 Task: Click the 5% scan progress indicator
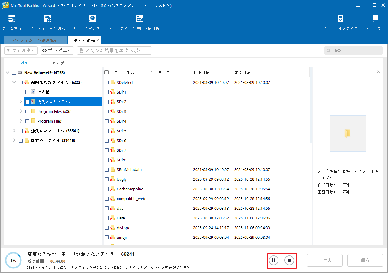click(x=13, y=260)
